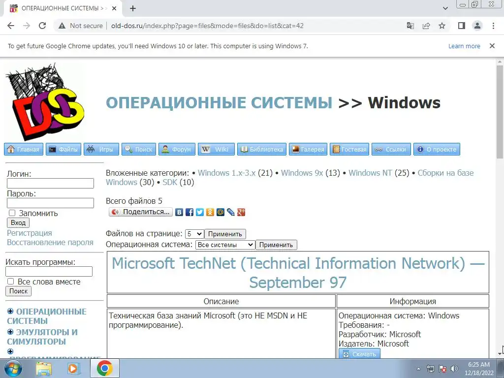Click into the Пароль input field
This screenshot has width=504, height=378.
[51, 203]
